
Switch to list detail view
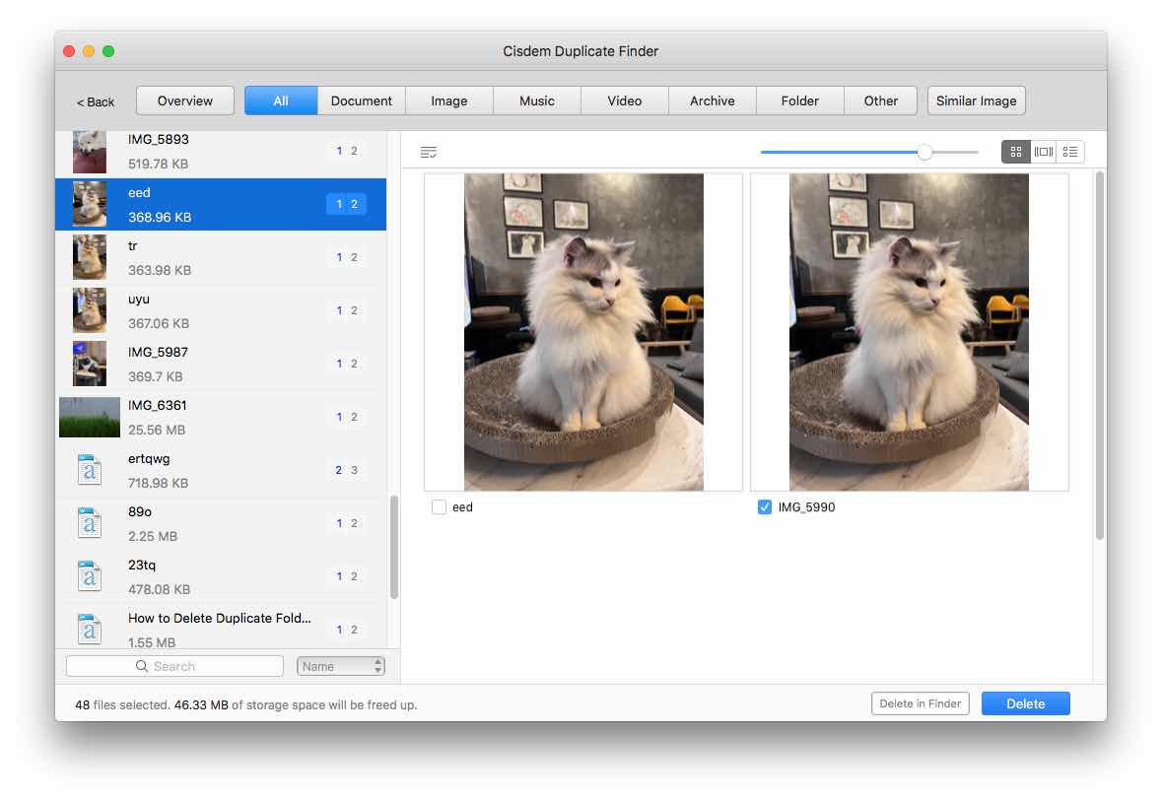(1070, 152)
